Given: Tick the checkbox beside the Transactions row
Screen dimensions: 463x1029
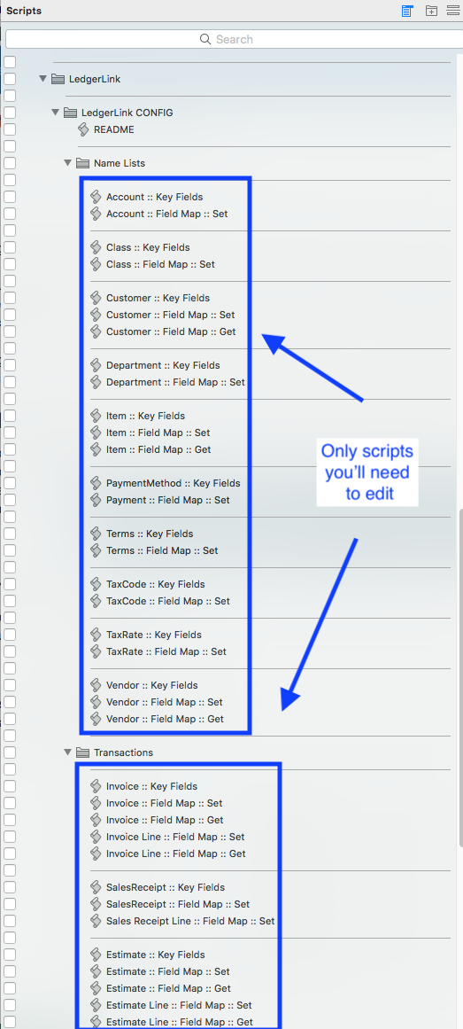Looking at the screenshot, I should click(10, 752).
